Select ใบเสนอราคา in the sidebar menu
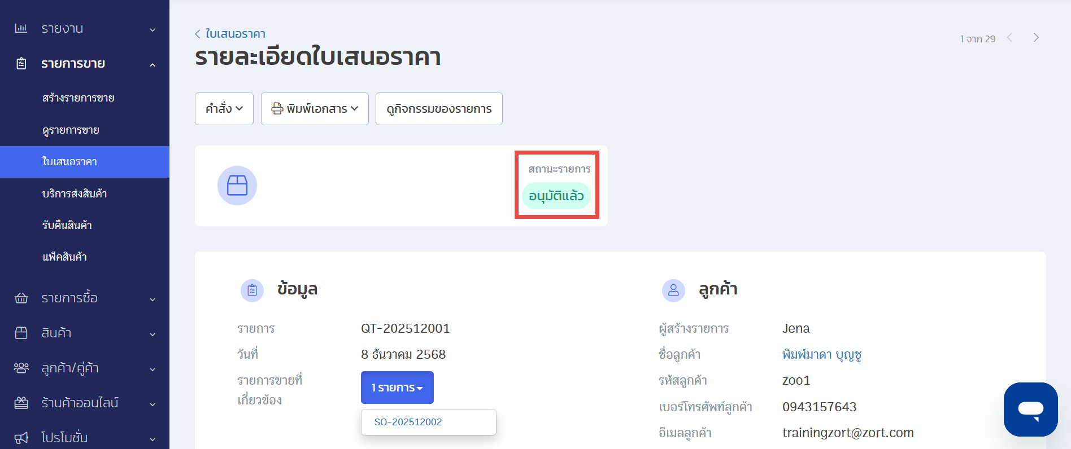The width and height of the screenshot is (1071, 449). tap(69, 162)
